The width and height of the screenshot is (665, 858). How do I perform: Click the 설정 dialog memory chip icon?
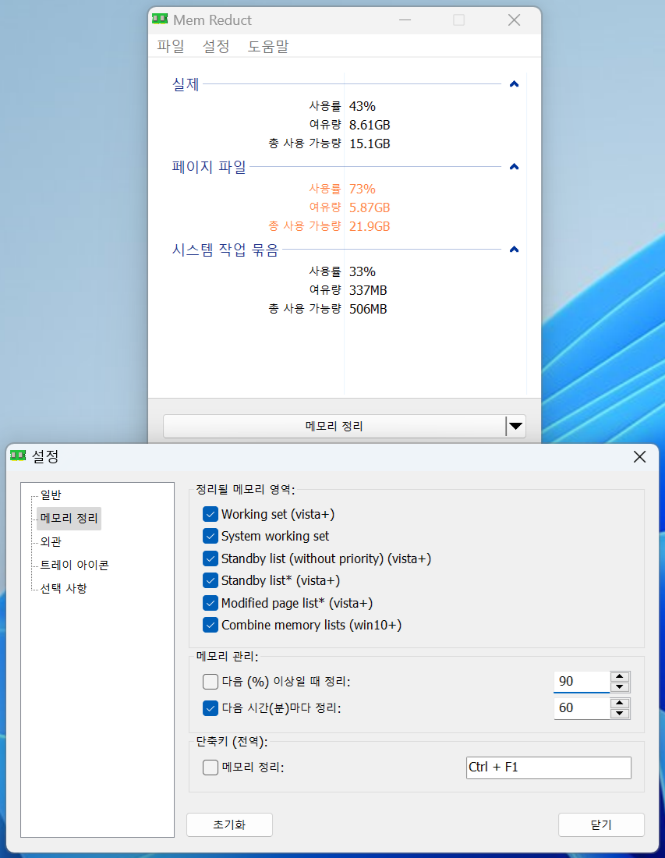pyautogui.click(x=18, y=456)
